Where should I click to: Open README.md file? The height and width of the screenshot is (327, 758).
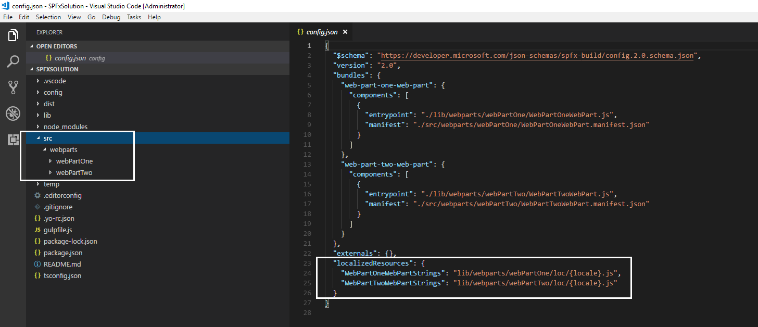(x=157, y=264)
